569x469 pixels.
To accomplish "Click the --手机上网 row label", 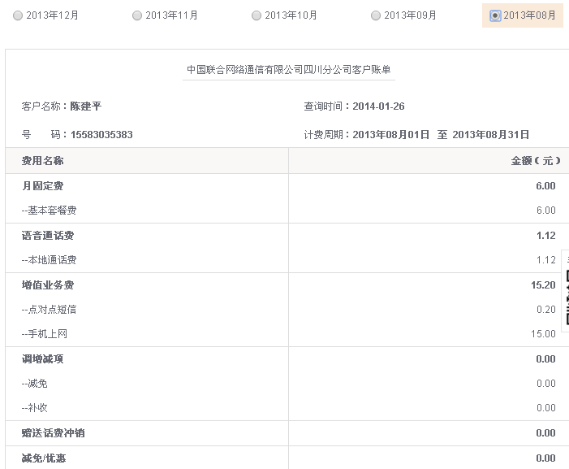I will point(45,333).
